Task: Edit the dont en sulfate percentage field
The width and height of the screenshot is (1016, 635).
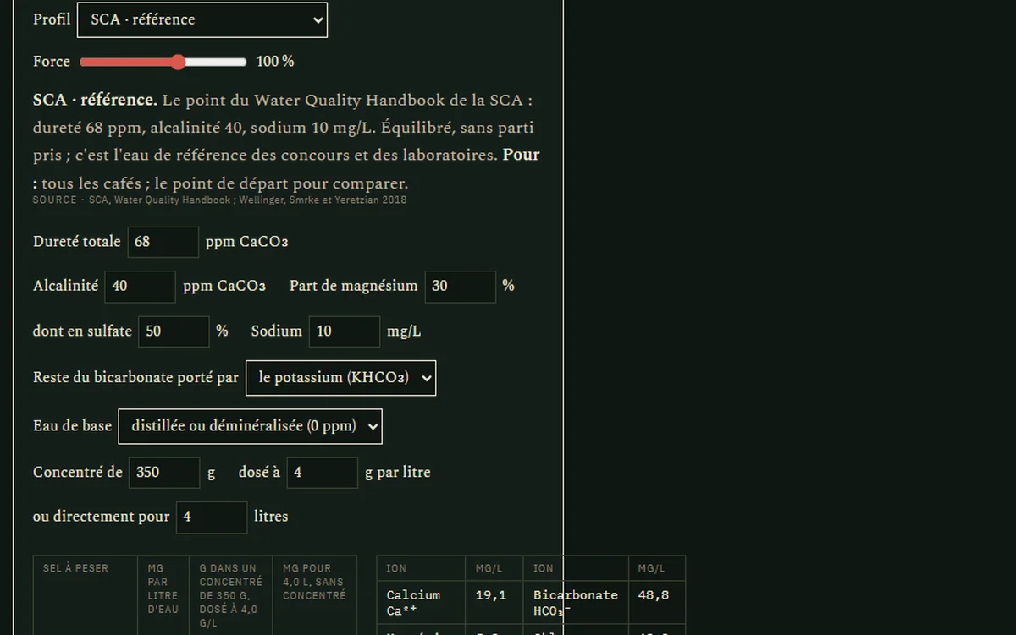Action: [174, 331]
